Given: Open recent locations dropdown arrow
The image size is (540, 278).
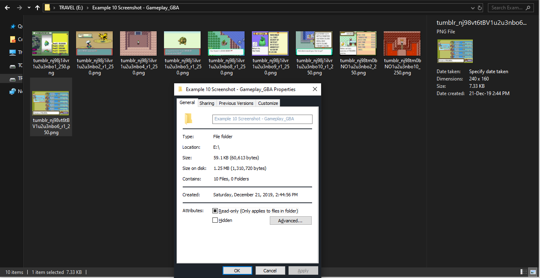Looking at the screenshot, I should (x=29, y=8).
